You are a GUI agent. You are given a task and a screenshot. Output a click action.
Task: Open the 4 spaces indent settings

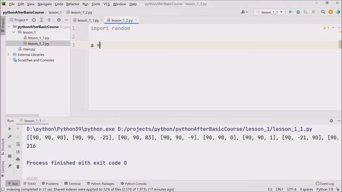(306, 189)
